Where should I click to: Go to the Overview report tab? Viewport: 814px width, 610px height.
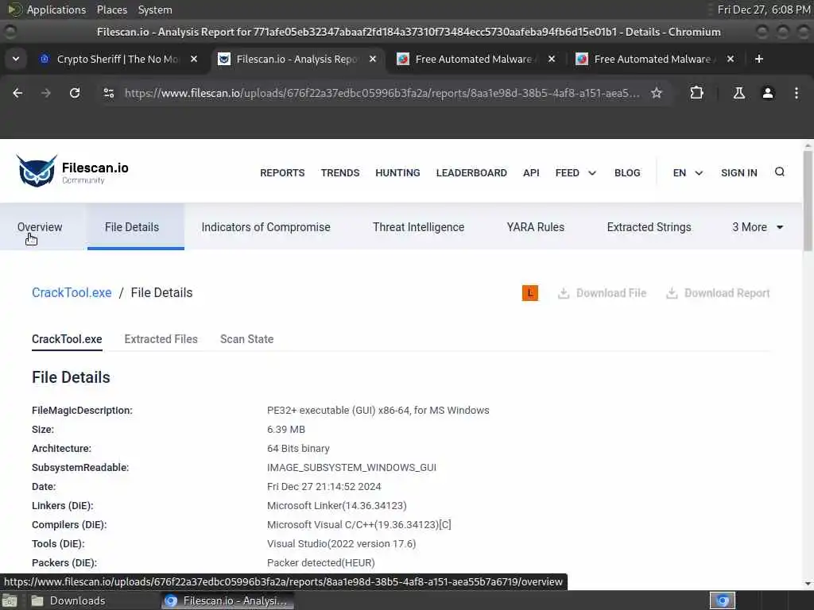pyautogui.click(x=40, y=226)
